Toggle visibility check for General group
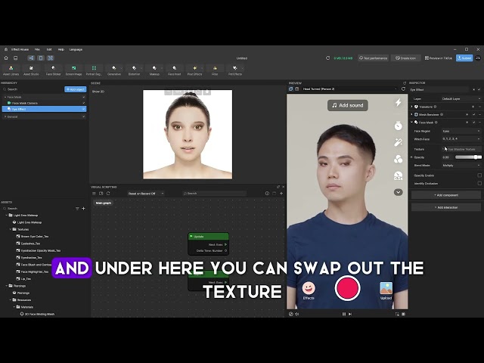 [84, 116]
